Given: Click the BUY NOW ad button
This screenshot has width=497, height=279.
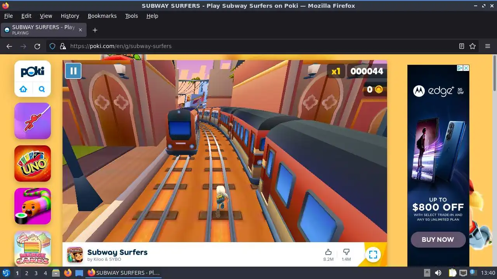Looking at the screenshot, I should click(x=438, y=239).
